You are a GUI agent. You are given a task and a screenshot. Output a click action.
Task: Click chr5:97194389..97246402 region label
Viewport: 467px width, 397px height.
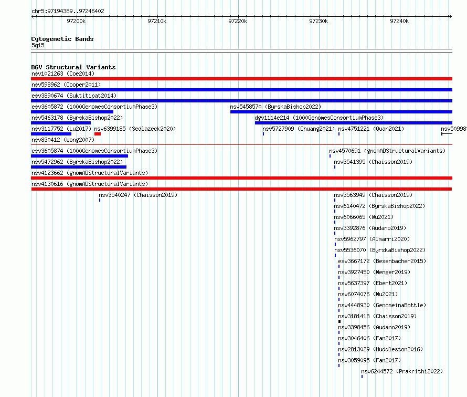tap(68, 11)
